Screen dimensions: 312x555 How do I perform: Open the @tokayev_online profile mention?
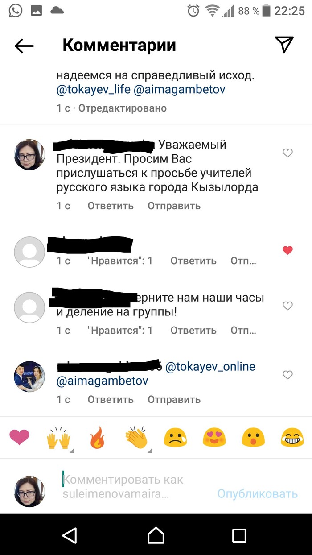pos(210,367)
